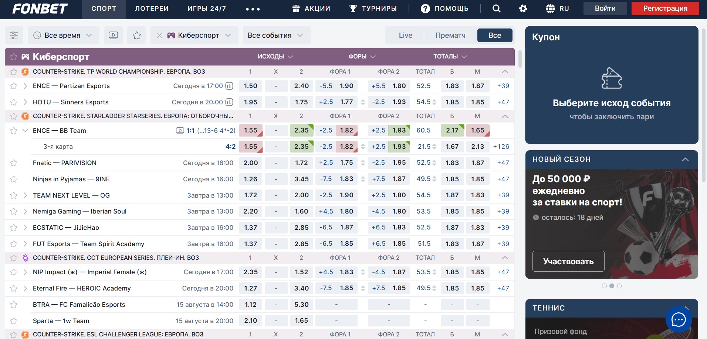Collapse the НОВЫЙ СЕЗОН promo panel

pos(685,160)
